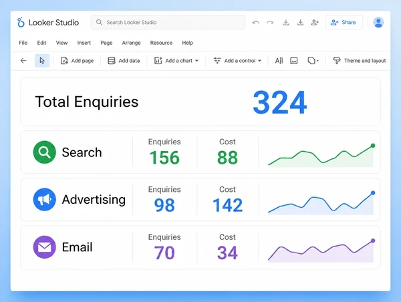Open the File menu
This screenshot has width=401, height=302.
(x=23, y=43)
